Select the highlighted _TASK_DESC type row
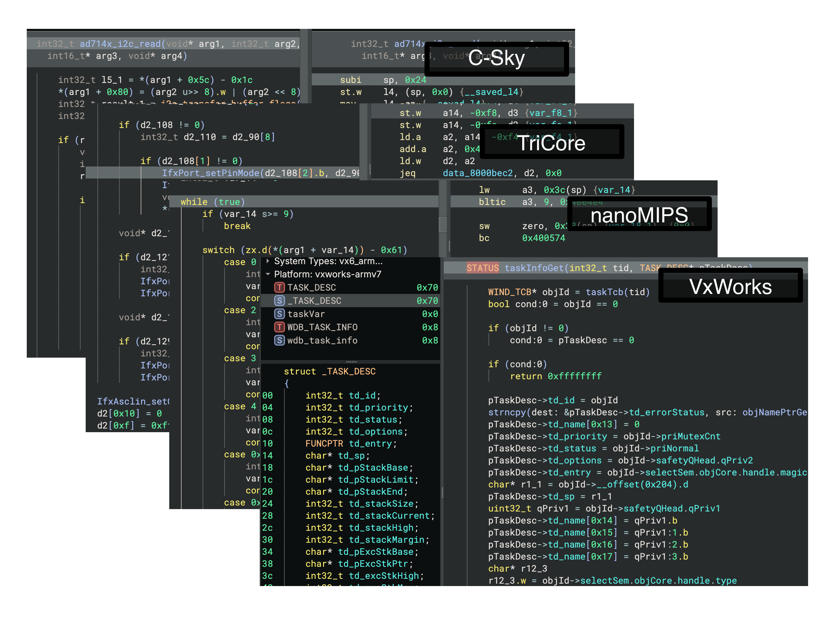This screenshot has width=824, height=617. (x=351, y=301)
